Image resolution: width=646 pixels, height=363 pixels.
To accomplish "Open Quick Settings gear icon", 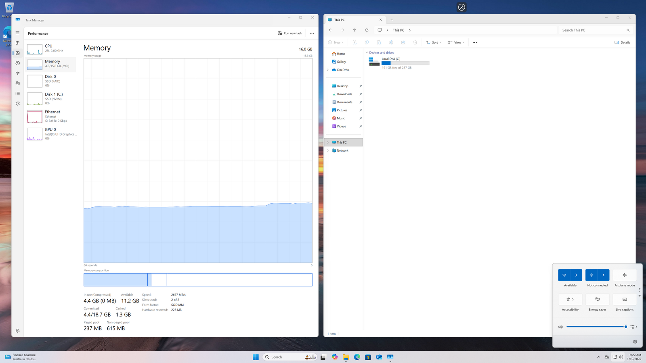I will (635, 342).
